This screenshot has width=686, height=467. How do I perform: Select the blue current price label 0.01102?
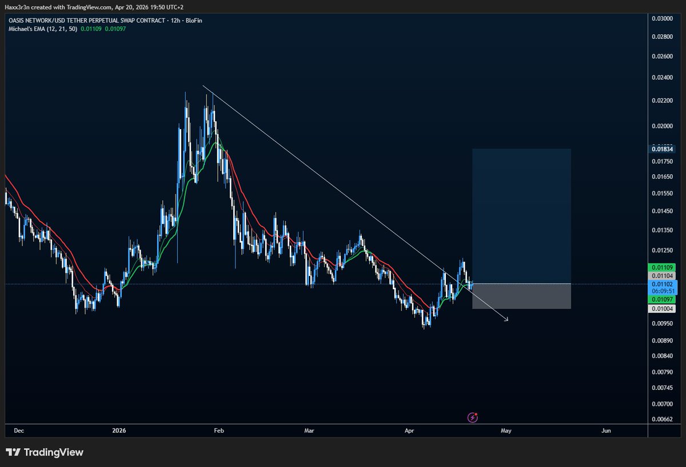click(661, 283)
